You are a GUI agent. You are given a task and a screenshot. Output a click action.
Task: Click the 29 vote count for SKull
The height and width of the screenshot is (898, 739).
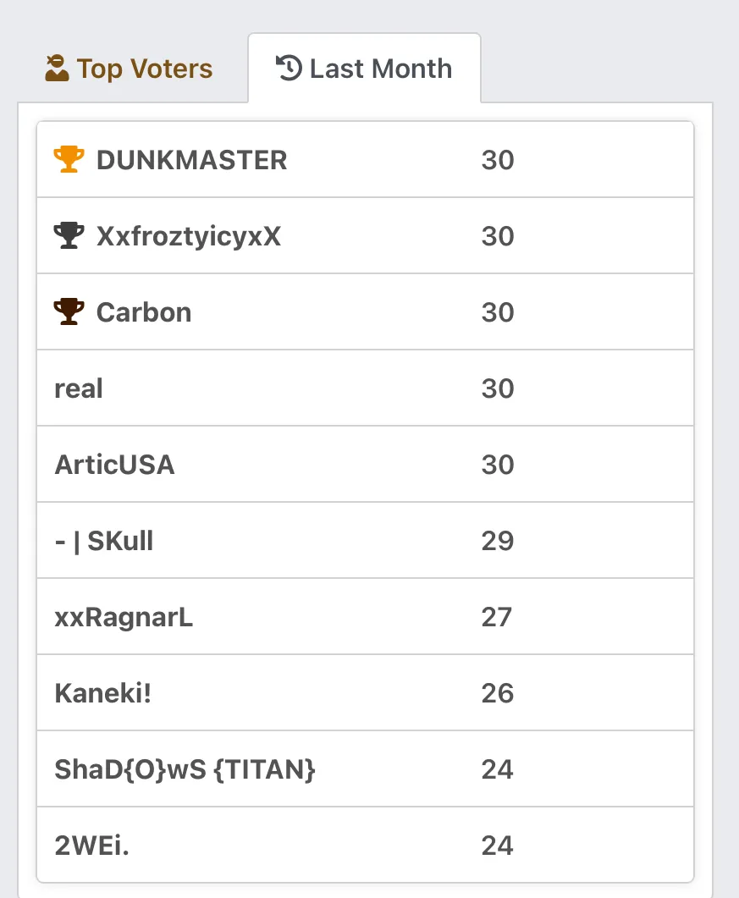(x=497, y=541)
